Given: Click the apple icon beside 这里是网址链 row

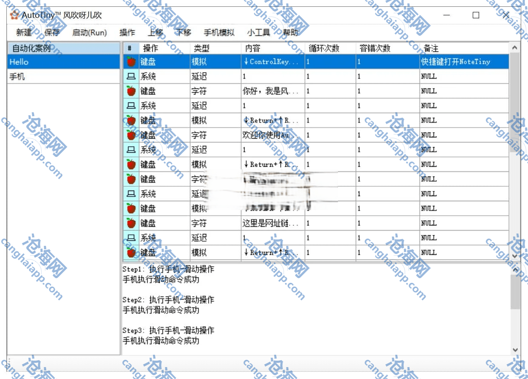Looking at the screenshot, I should (131, 223).
